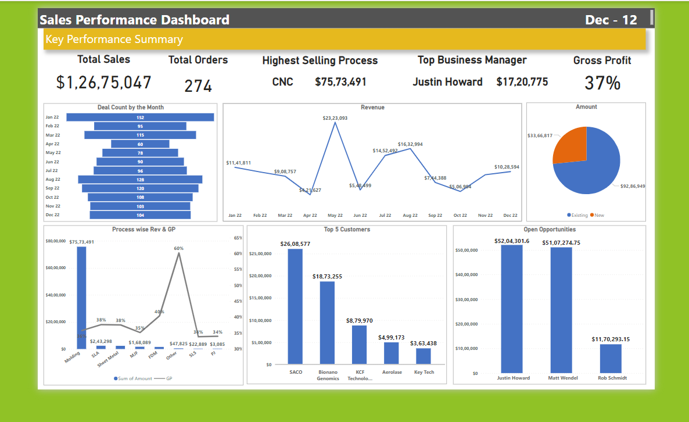Viewport: 689px width, 422px height.
Task: Click the Bionano Genomics customer bar
Action: point(327,323)
